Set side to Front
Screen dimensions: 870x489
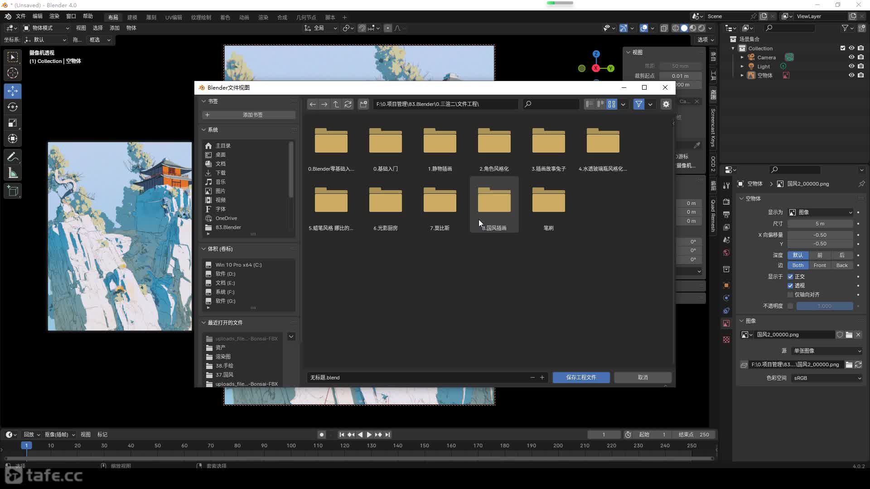820,265
